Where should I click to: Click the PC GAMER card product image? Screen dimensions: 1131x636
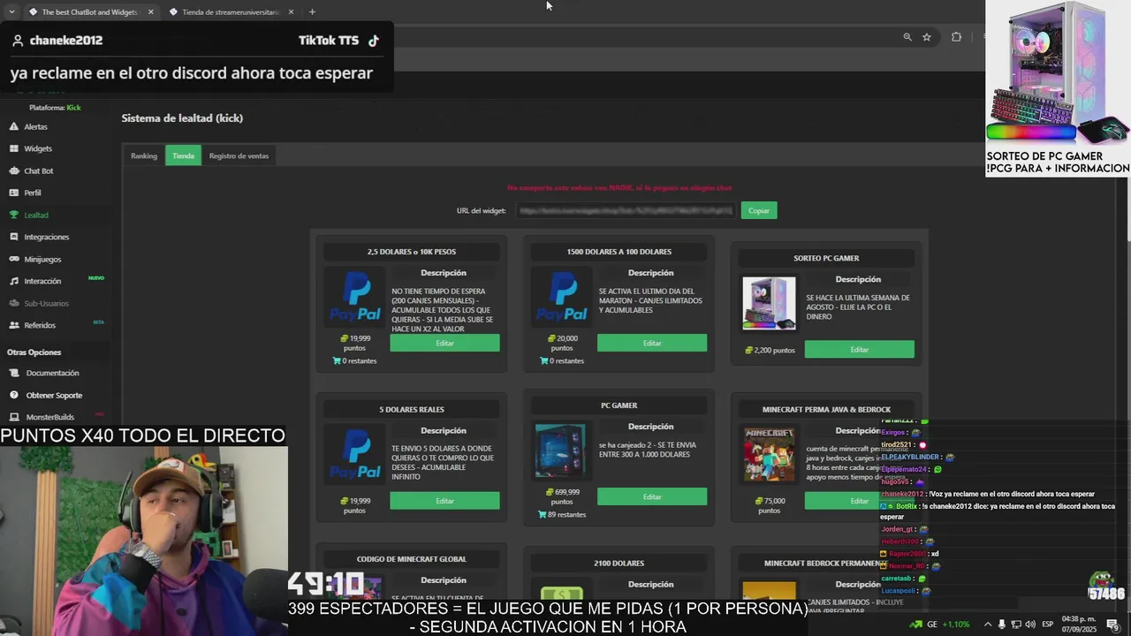click(x=560, y=450)
